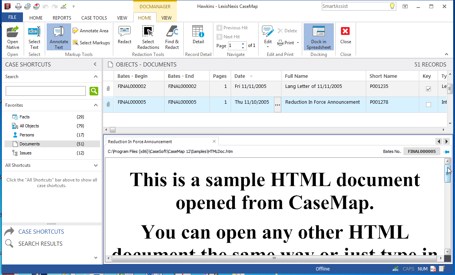Activate the Redact tool
455x275 pixels.
(x=125, y=37)
